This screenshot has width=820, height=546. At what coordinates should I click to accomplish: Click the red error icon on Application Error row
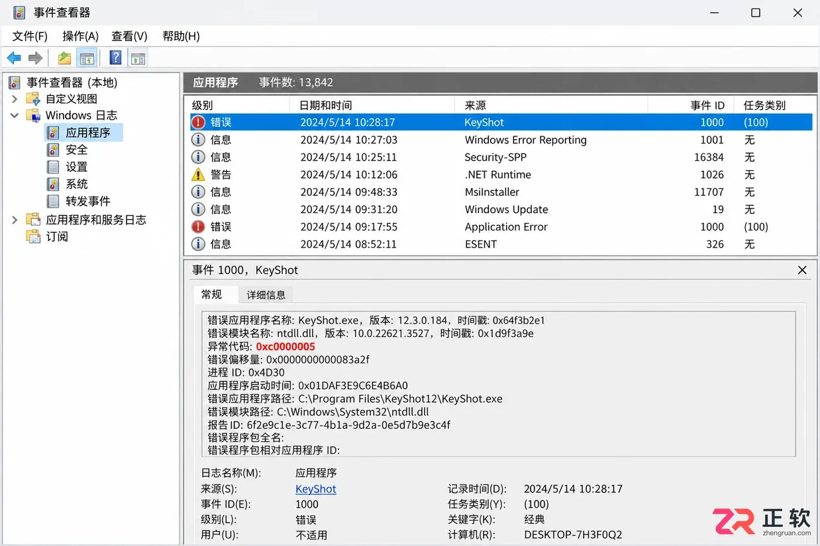coord(198,226)
